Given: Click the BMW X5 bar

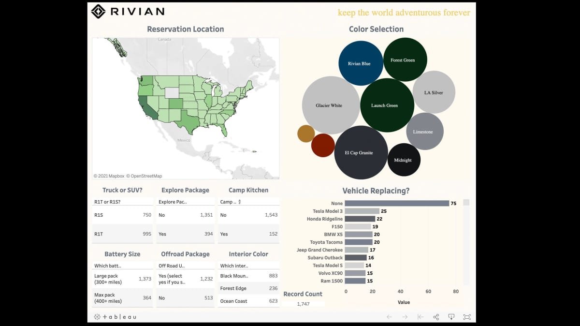Looking at the screenshot, I should point(359,234).
